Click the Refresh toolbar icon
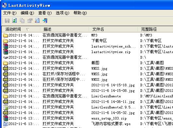Viewport: 173px width, 128px height. pyautogui.click(x=15, y=21)
